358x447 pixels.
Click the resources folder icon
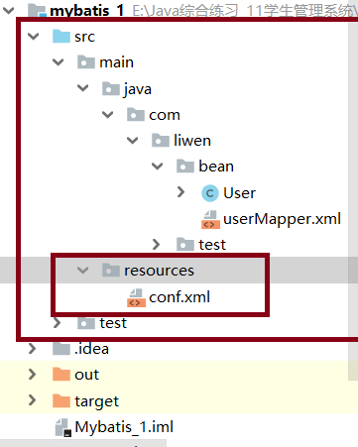point(111,270)
